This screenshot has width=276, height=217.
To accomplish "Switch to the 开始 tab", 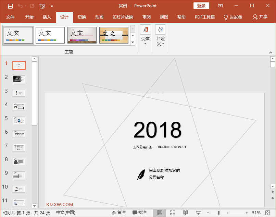I will point(29,17).
